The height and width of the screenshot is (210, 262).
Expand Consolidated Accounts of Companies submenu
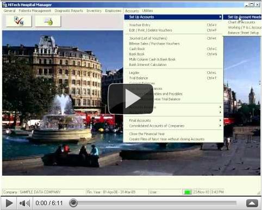coord(173,126)
